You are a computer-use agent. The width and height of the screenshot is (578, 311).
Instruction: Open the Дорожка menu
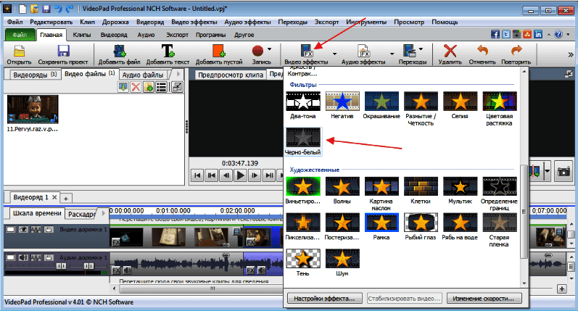(115, 22)
